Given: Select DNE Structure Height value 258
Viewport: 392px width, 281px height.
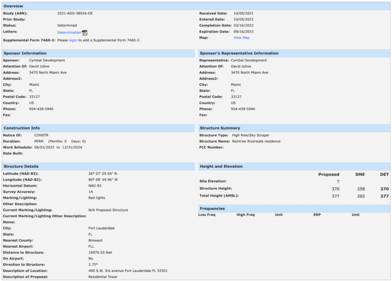Looking at the screenshot, I should coord(361,189).
